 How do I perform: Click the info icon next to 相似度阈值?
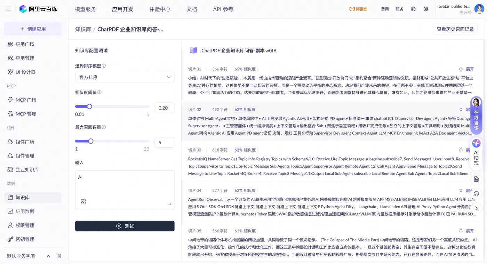[x=99, y=93]
